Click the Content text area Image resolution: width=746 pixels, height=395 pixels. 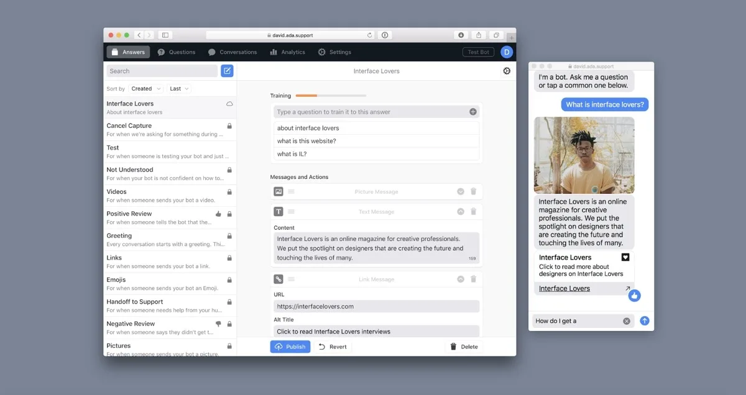coord(377,248)
